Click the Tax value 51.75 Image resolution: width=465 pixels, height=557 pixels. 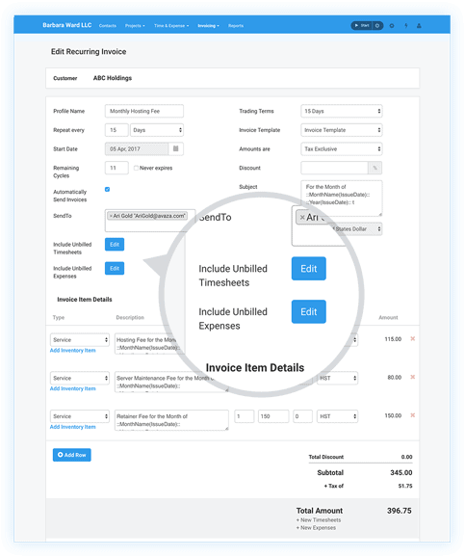(405, 486)
